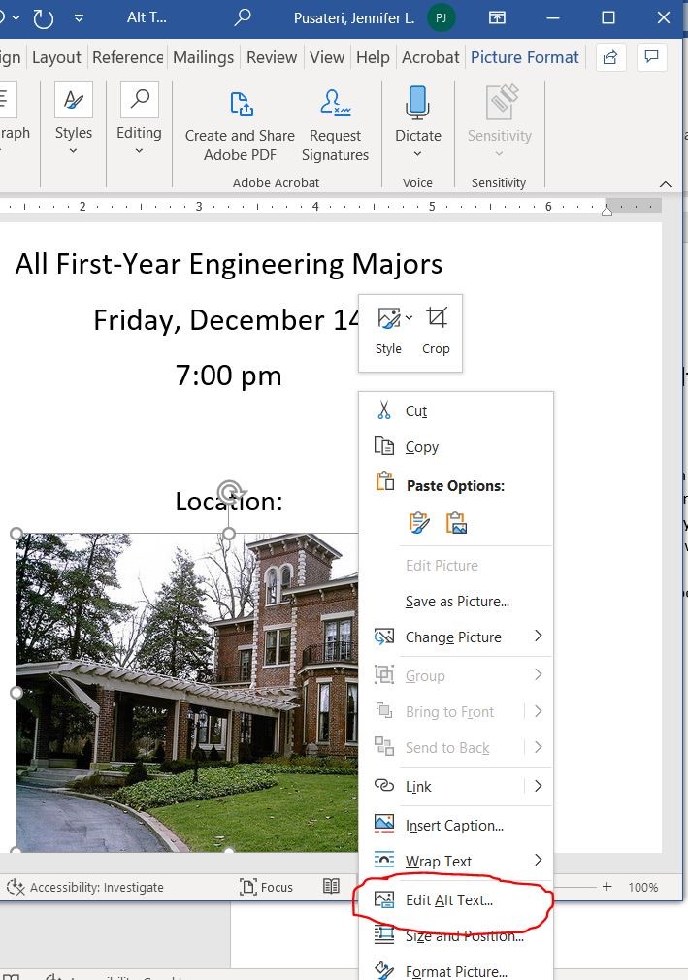The height and width of the screenshot is (980, 688).
Task: Switch to Focus mode
Action: point(266,887)
